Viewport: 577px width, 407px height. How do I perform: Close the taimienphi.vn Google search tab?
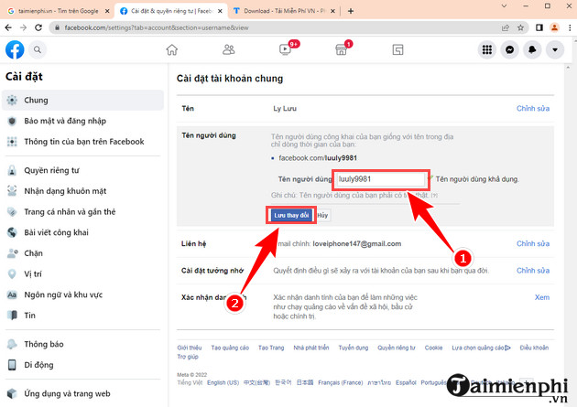[107, 11]
